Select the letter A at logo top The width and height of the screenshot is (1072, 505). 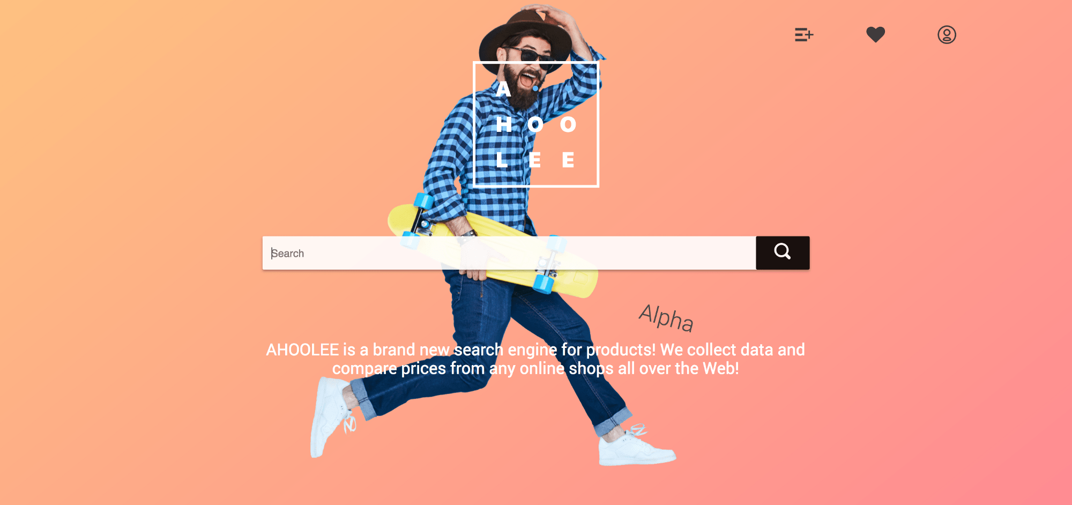click(x=503, y=90)
